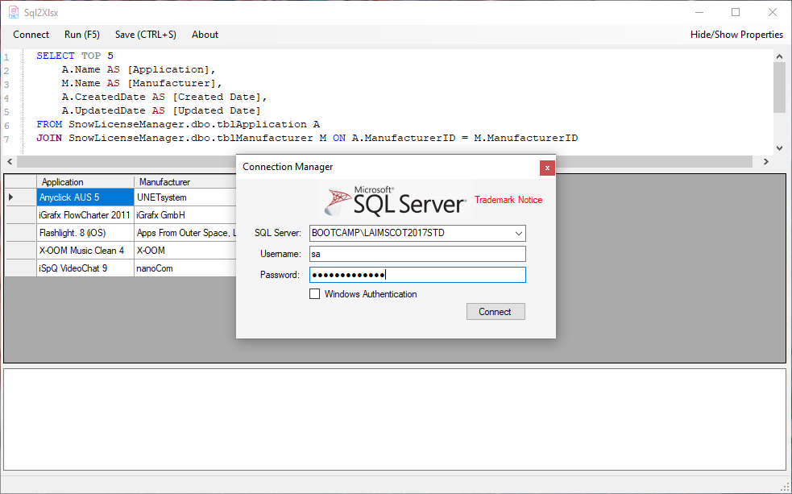Close the Connection Manager dialog
This screenshot has width=792, height=494.
point(547,168)
